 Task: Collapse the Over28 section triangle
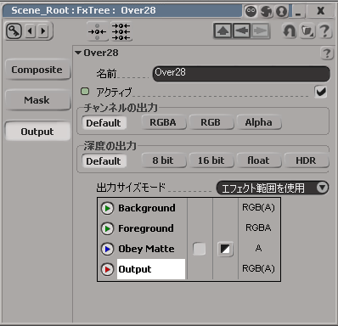coord(78,53)
